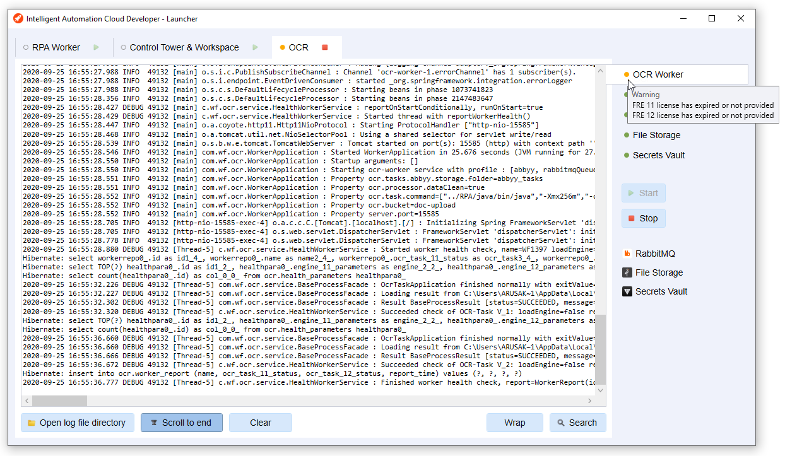
Task: Maximize the Launcher window
Action: [x=712, y=19]
